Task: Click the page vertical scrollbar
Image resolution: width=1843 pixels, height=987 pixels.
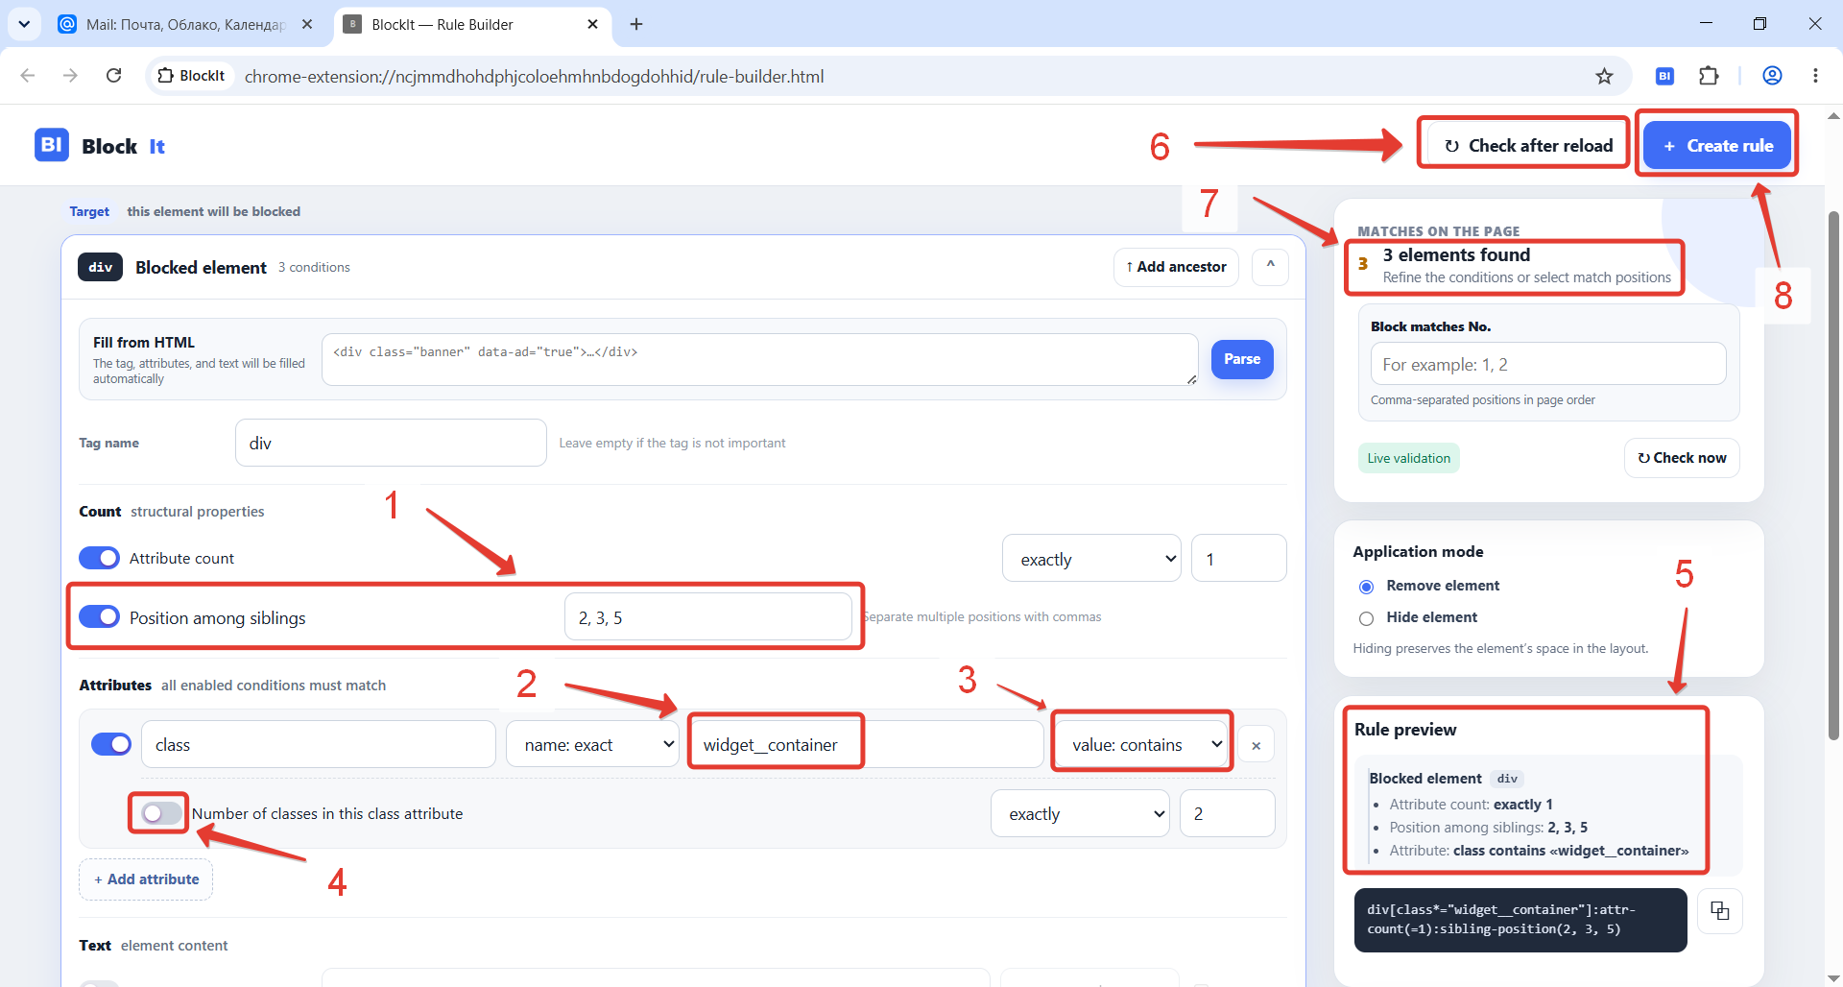Action: coord(1832,475)
